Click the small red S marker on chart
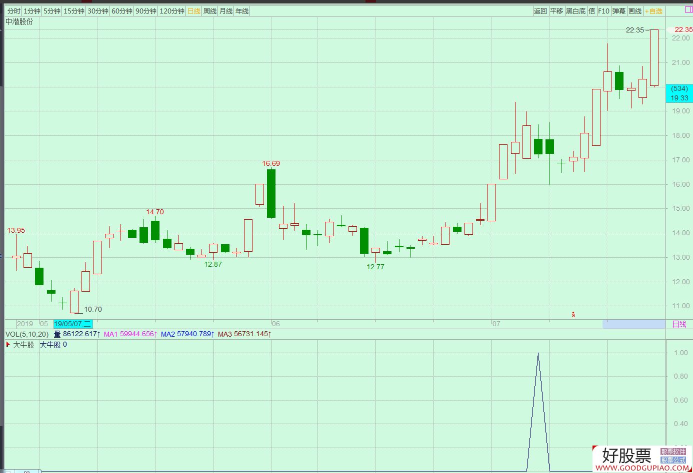The image size is (693, 473). pos(573,314)
